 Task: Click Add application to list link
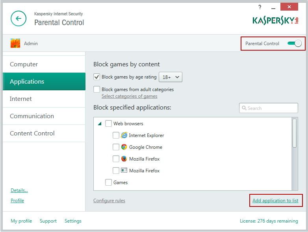coord(275,201)
